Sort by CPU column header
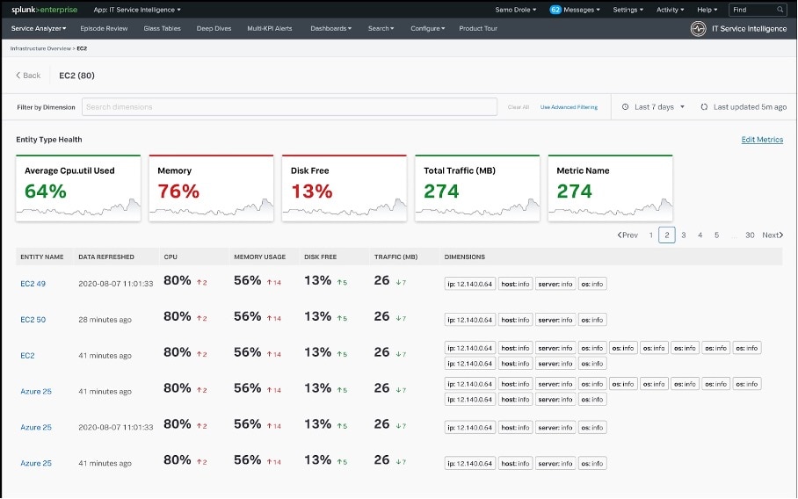The image size is (798, 499). point(170,257)
